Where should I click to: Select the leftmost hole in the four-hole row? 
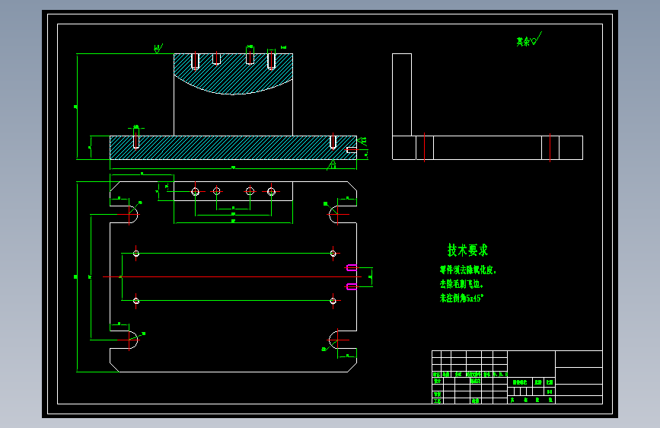[196, 192]
